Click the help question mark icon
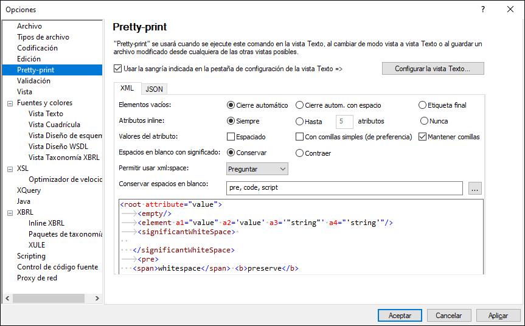This screenshot has height=326, width=525. (482, 9)
